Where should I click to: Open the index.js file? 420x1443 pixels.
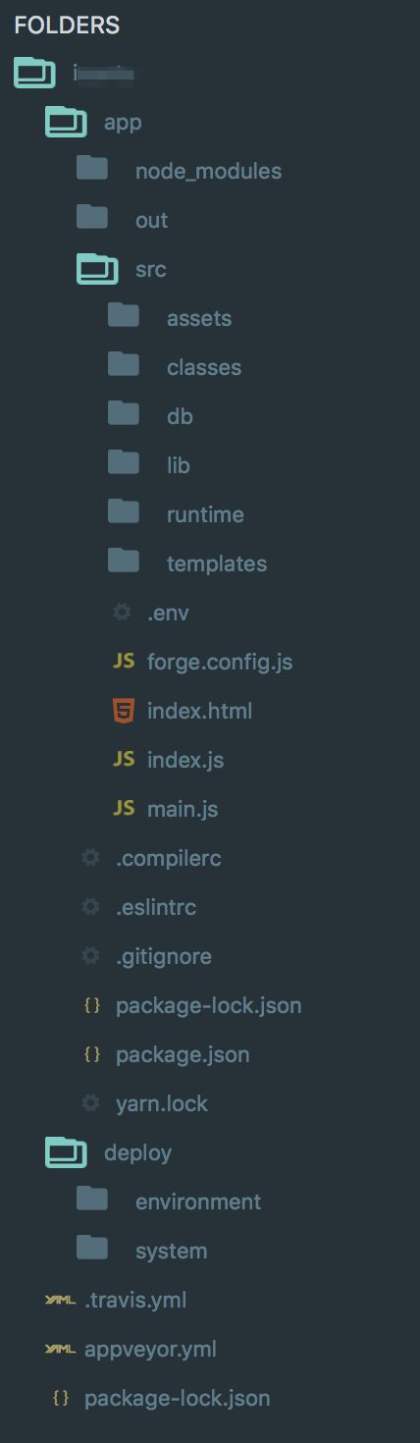[x=185, y=759]
